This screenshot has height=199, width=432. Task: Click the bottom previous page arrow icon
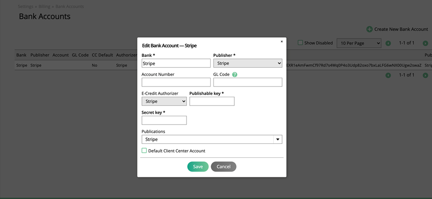[x=388, y=75]
